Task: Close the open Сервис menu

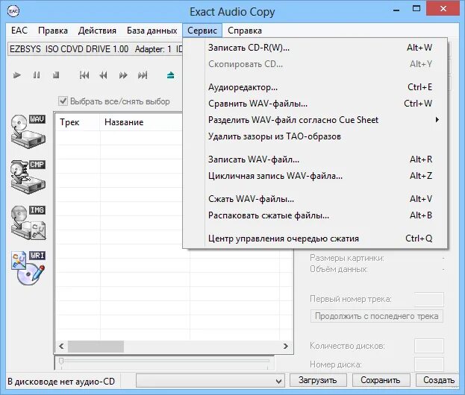Action: [x=202, y=31]
